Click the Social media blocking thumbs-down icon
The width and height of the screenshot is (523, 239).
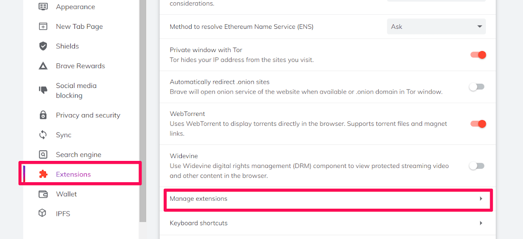tap(43, 89)
